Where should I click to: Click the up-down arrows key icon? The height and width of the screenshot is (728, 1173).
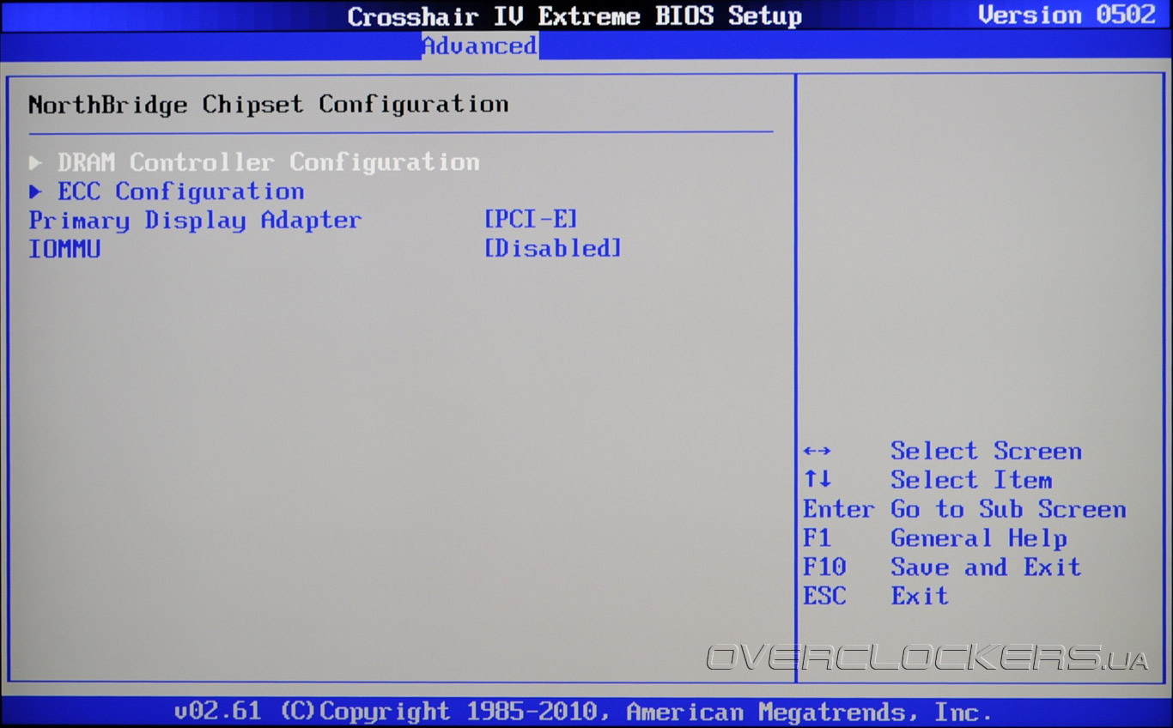(x=817, y=480)
